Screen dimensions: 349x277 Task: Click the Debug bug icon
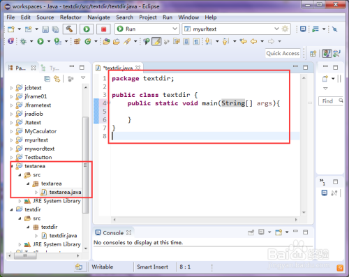23,41
